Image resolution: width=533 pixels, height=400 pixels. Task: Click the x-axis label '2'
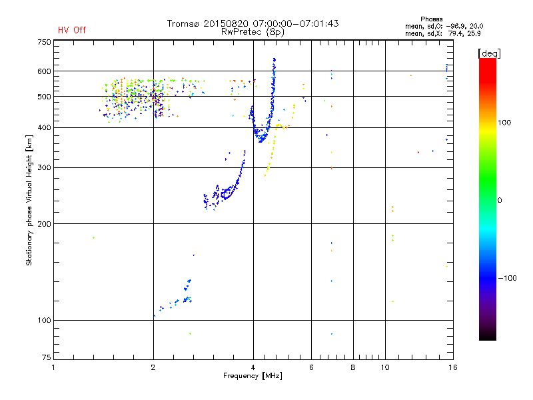point(153,367)
